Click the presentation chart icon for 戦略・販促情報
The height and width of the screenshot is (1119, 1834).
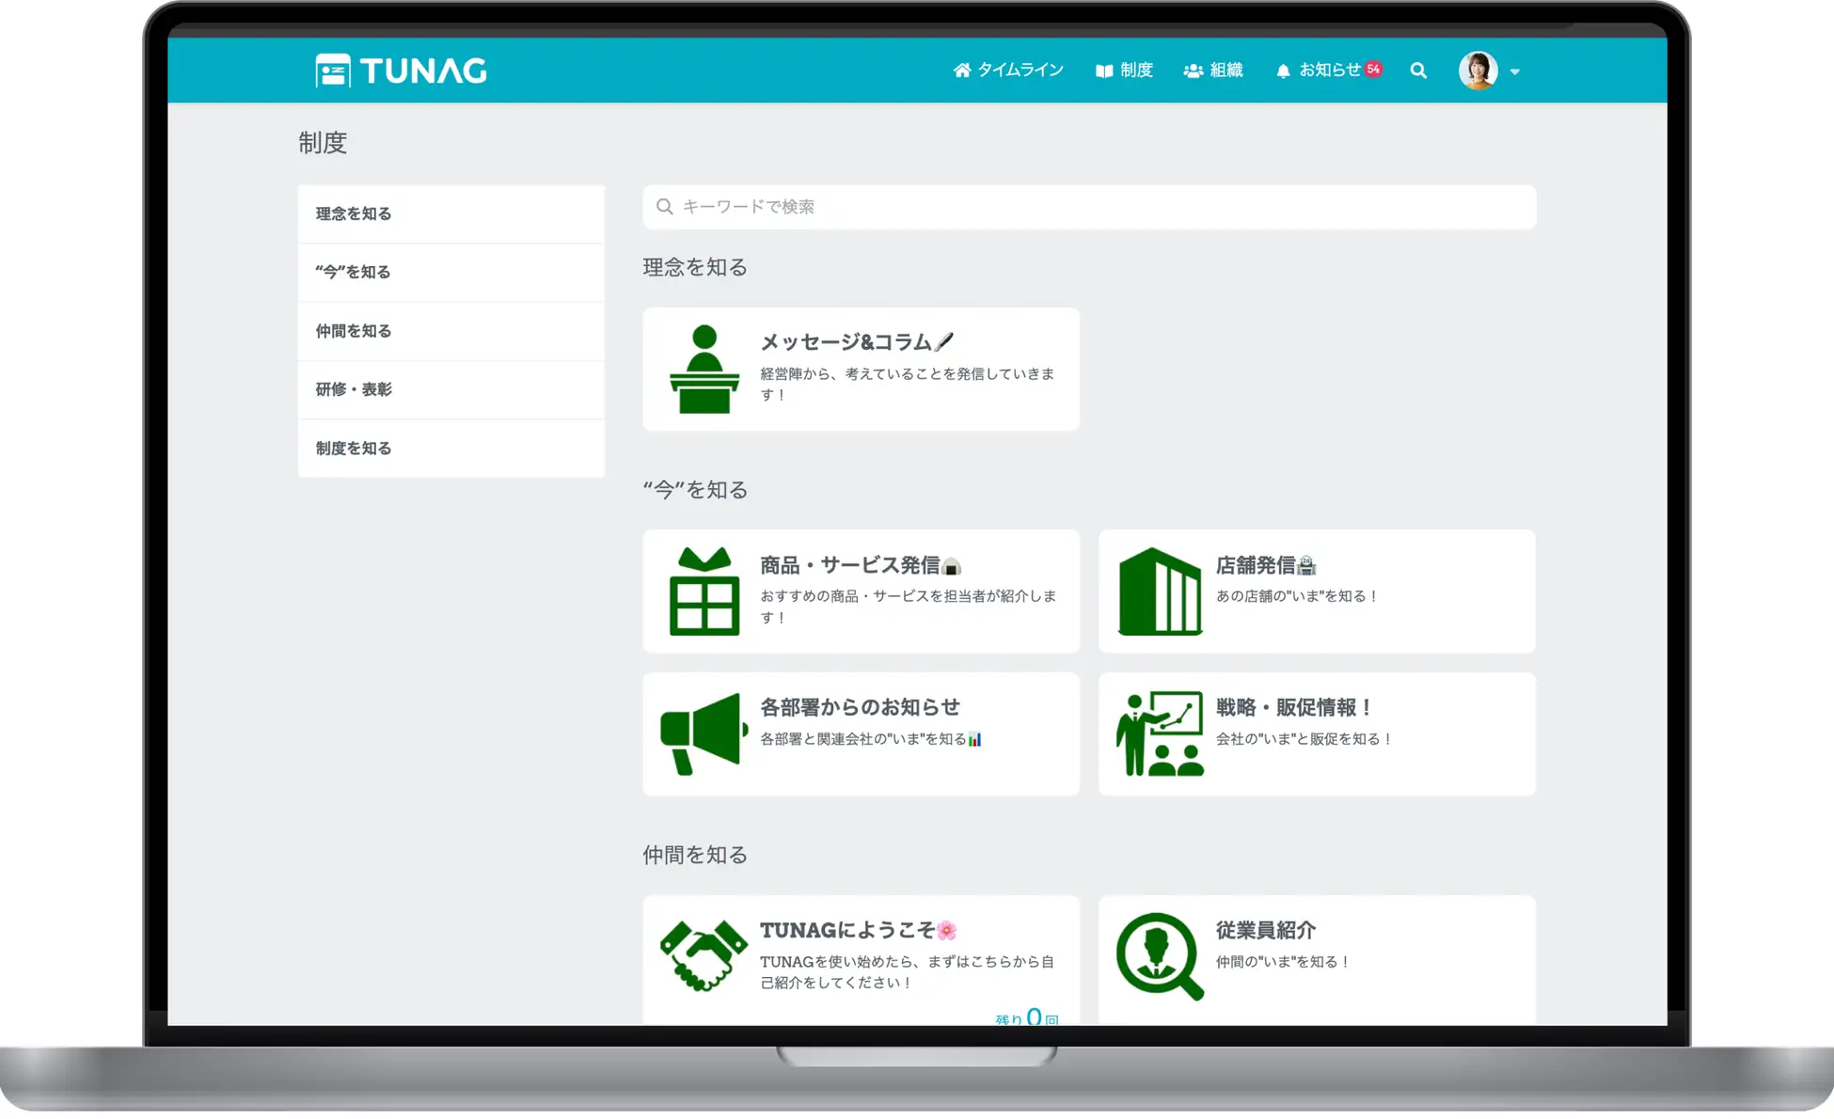click(1159, 733)
